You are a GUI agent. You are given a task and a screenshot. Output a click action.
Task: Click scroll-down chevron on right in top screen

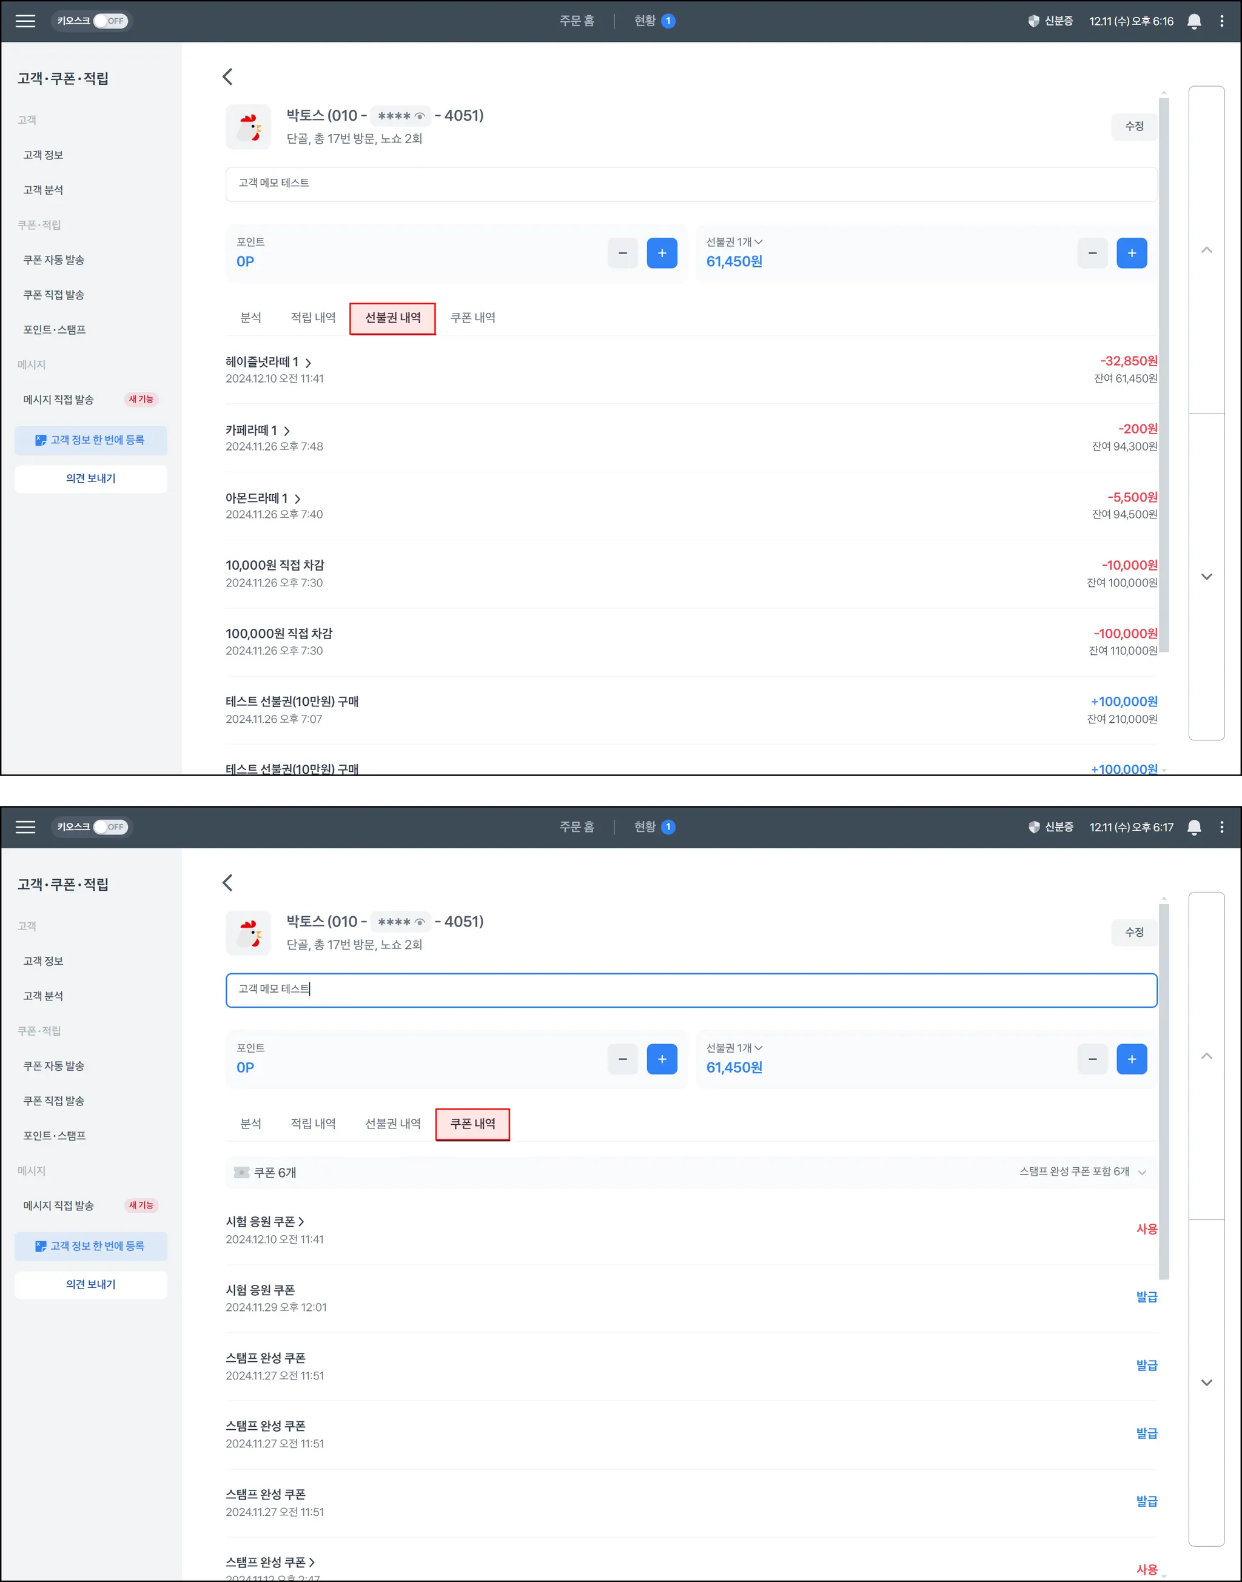point(1206,577)
